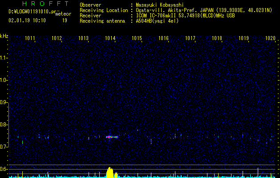Image resolution: width=280 pixels, height=178 pixels.
Task: Select observer name Masayuki Kobayashi
Action: tap(160, 5)
